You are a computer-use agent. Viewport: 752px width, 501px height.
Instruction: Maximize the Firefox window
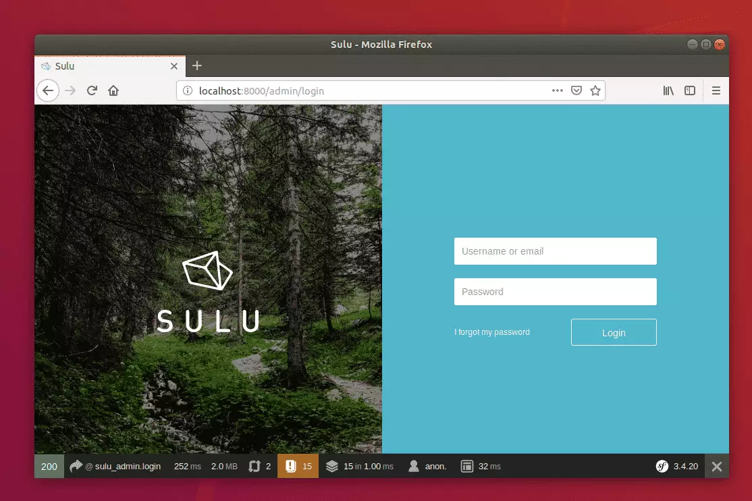click(706, 45)
